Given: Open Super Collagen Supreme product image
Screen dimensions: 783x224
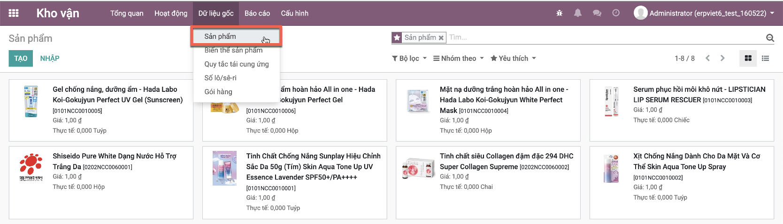Looking at the screenshot, I should pos(418,168).
